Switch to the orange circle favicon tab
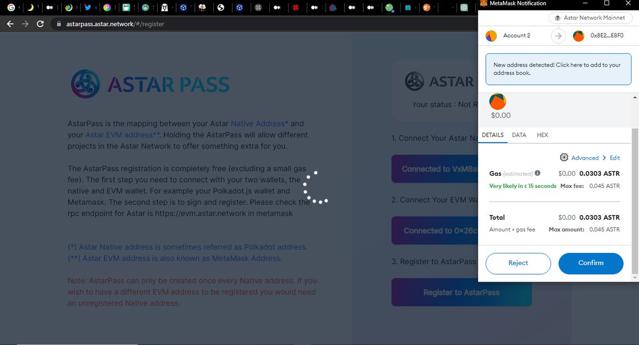 pyautogui.click(x=426, y=8)
